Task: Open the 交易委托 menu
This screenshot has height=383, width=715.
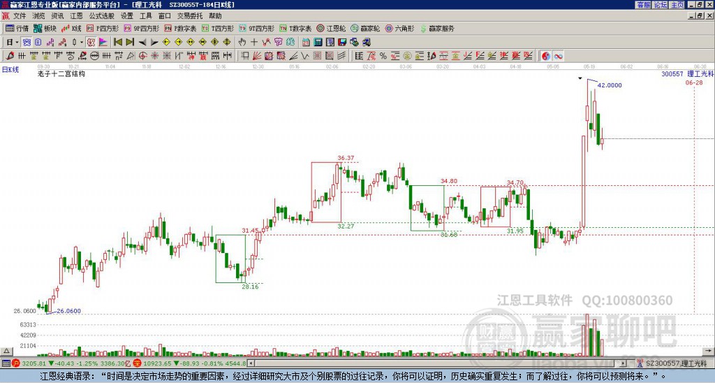Action: pyautogui.click(x=190, y=16)
